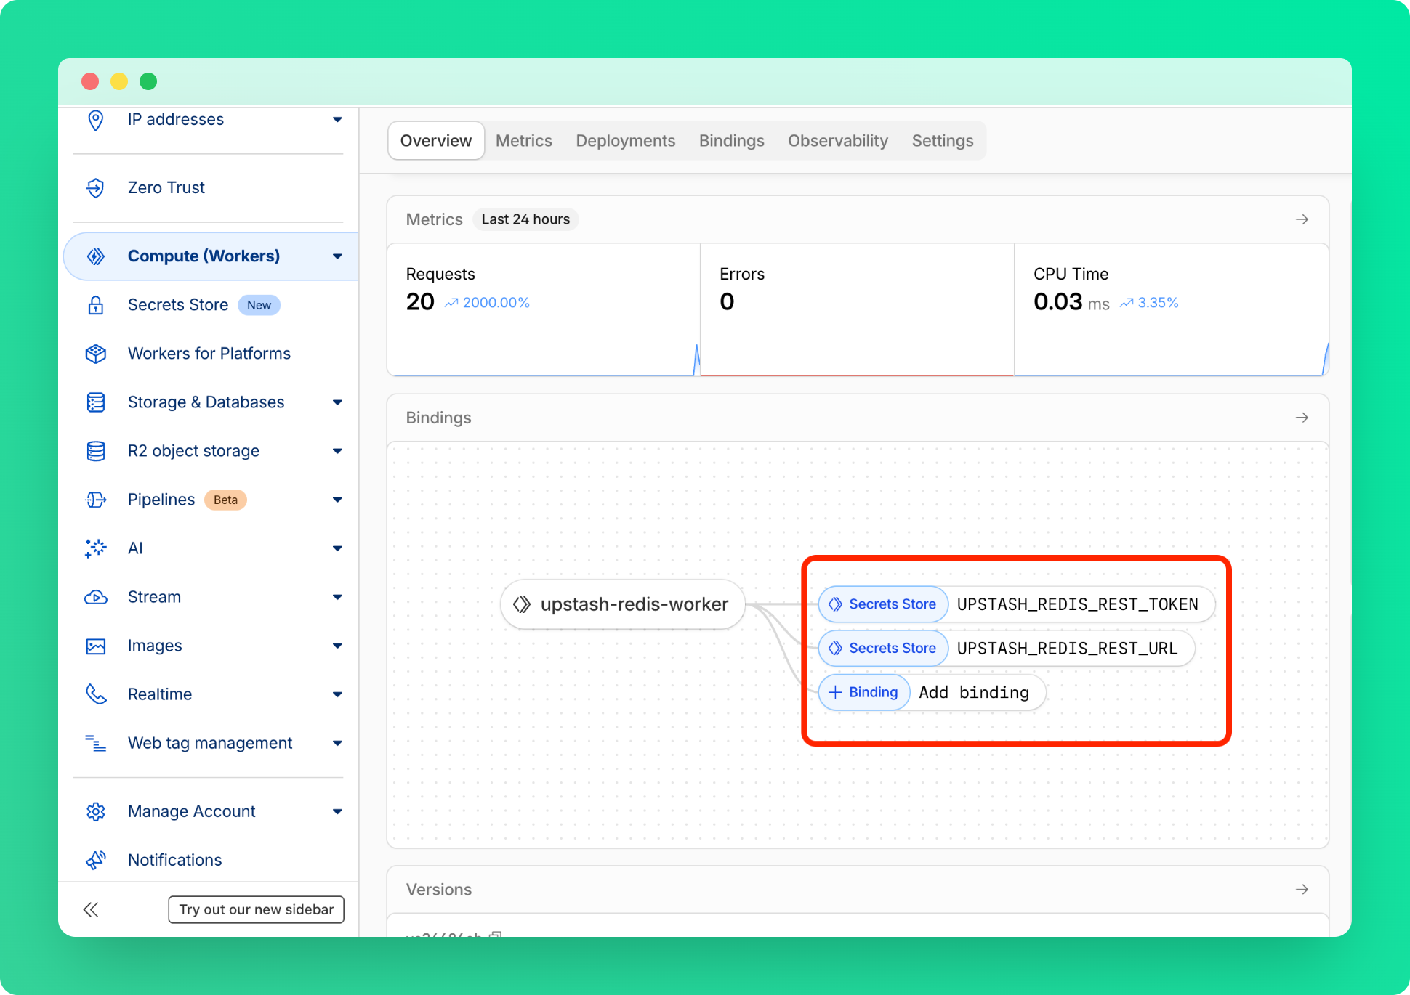
Task: Click the Last 24 hours badge
Action: pyautogui.click(x=525, y=219)
